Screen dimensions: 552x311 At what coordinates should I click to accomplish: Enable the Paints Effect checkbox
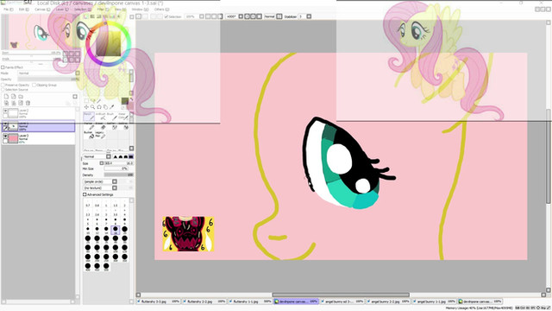[x=3, y=67]
